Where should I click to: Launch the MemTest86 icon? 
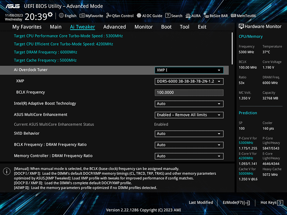[234, 15]
